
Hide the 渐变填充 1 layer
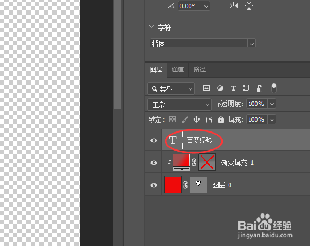154,163
